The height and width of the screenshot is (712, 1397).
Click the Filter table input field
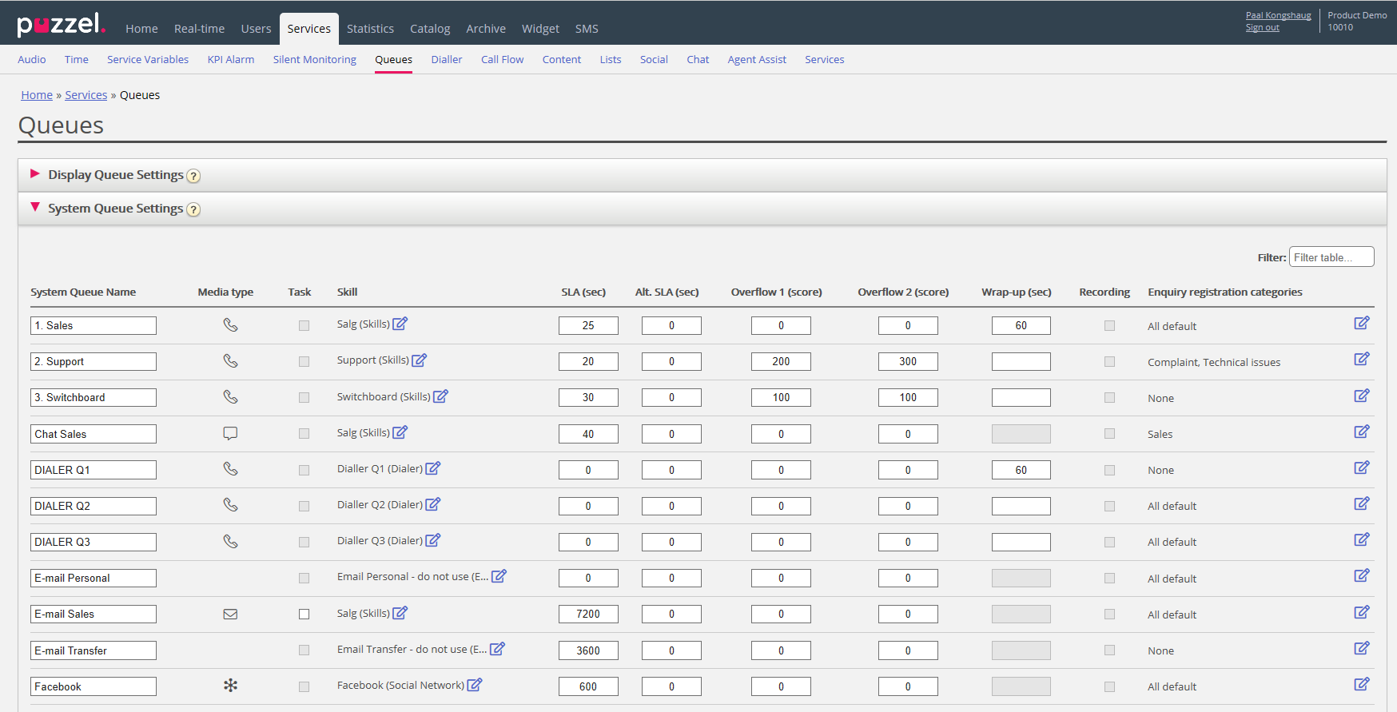coord(1331,257)
